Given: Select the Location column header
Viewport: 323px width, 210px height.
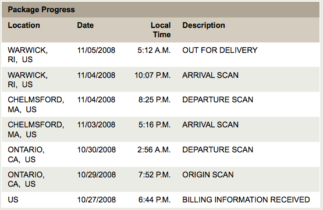Looking at the screenshot, I should [x=24, y=26].
